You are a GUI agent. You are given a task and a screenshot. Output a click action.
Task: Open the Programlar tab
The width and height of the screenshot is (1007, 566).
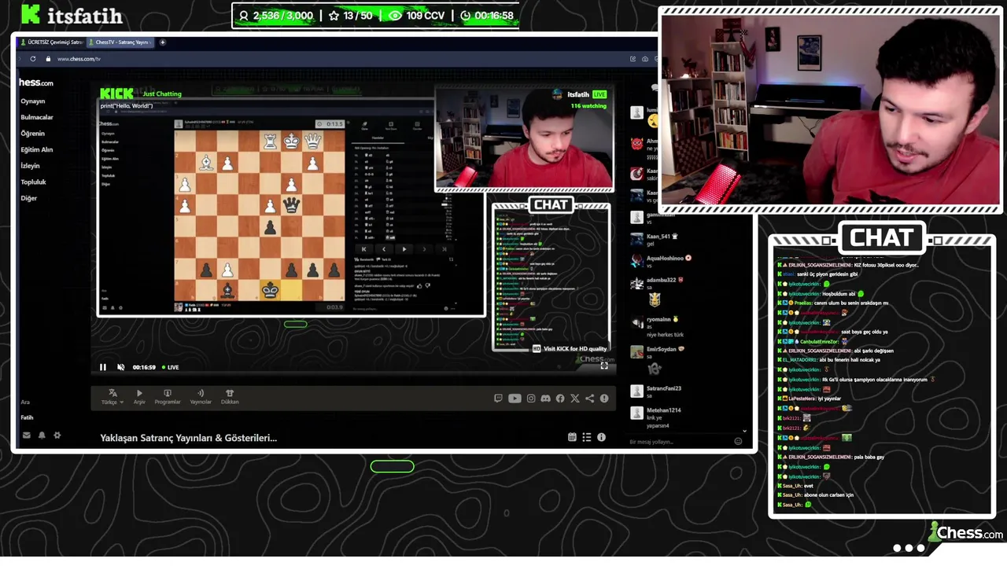tap(168, 397)
